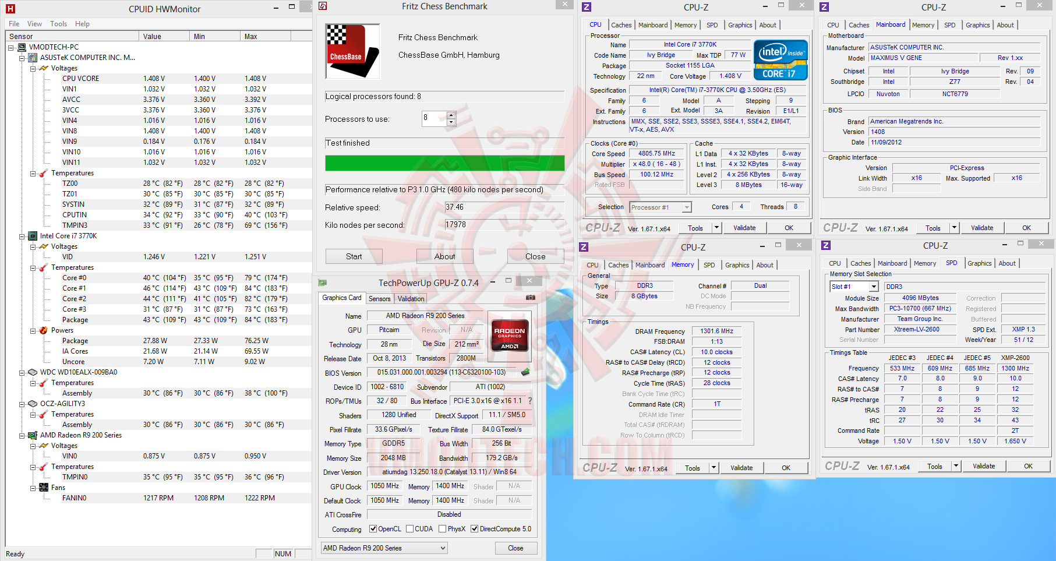Click the motherboard icon beside ASUSTeK COMPUTER INC.

pyautogui.click(x=33, y=58)
